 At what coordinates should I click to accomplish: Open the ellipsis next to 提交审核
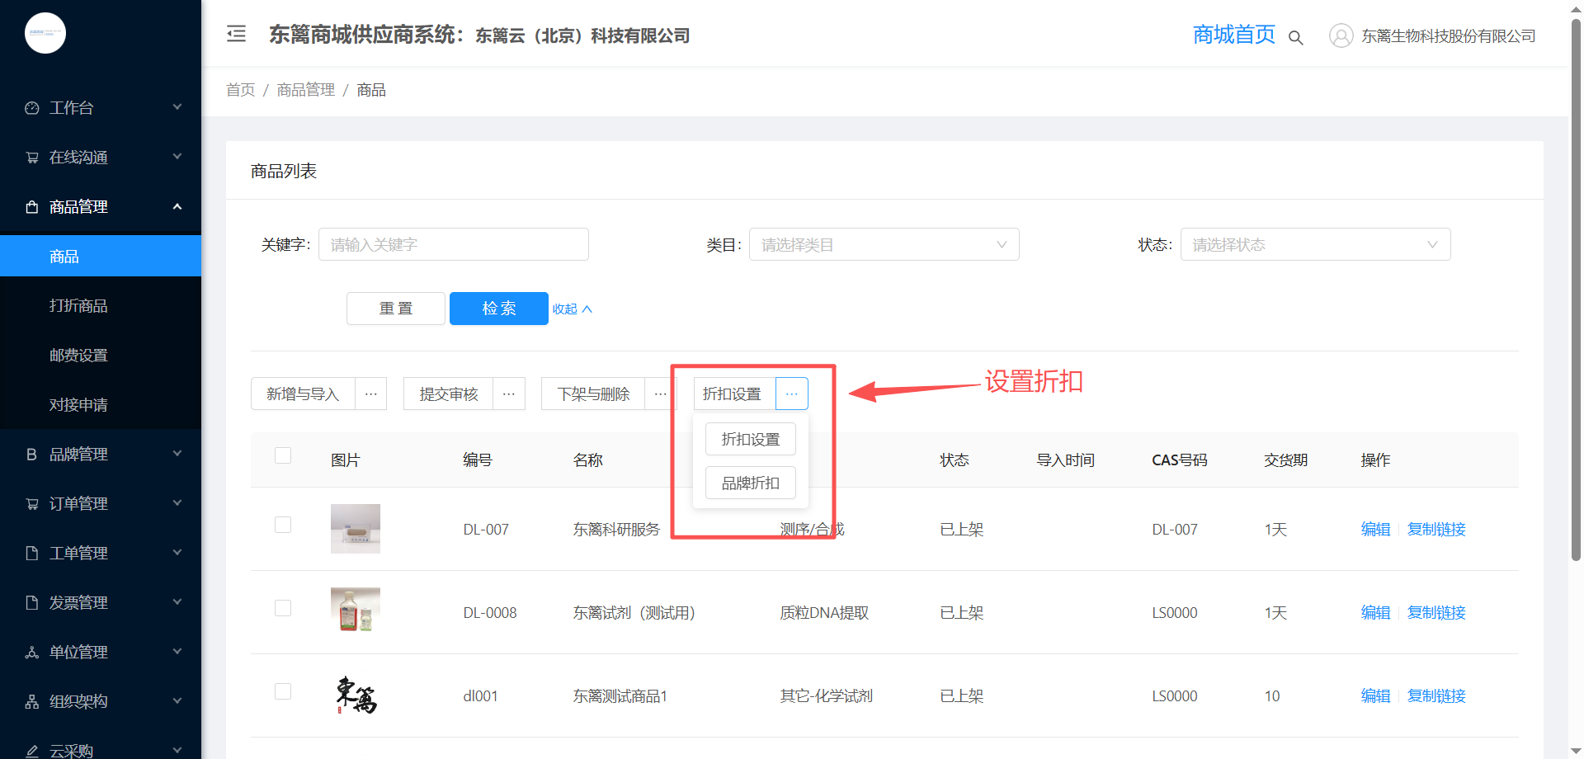509,394
